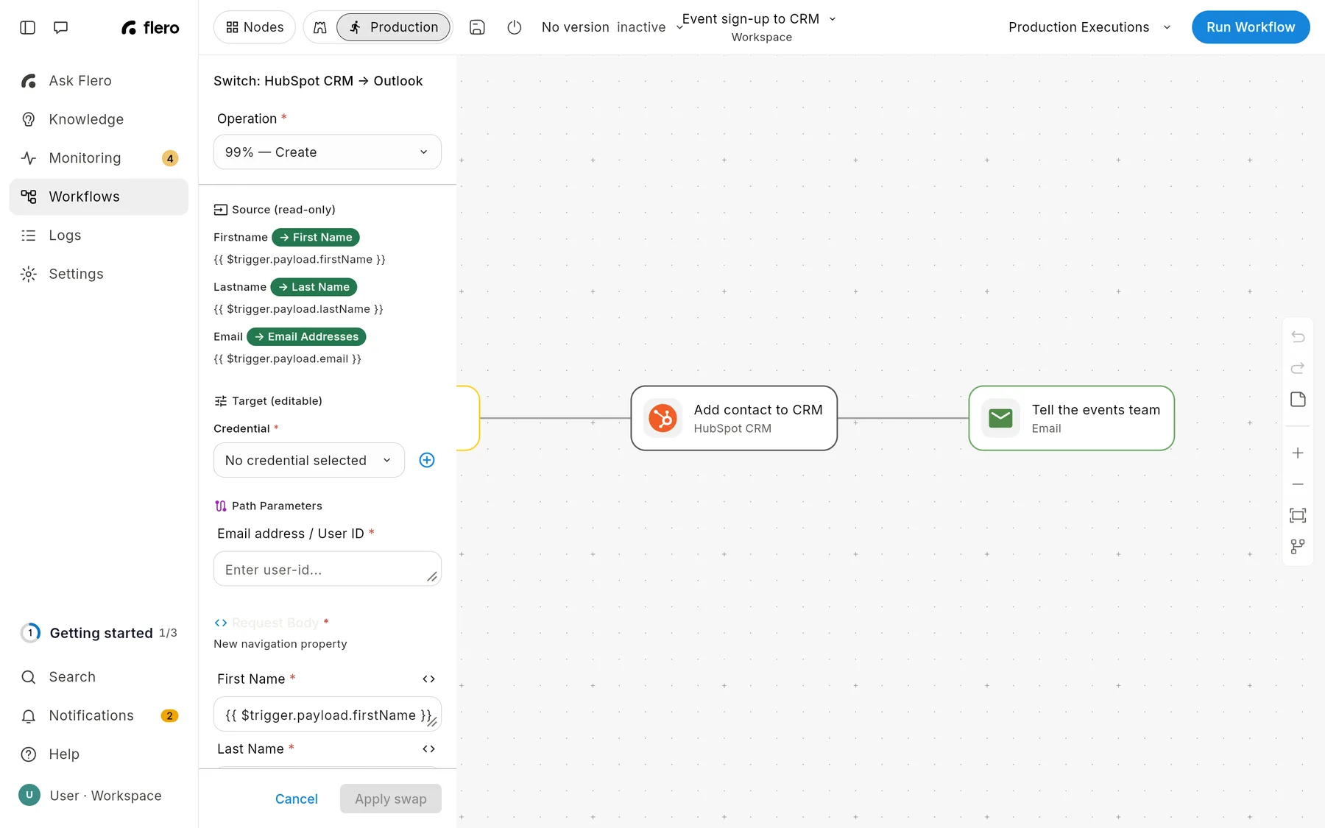Open the No credential selected dropdown
Viewport: 1325px width, 828px height.
pos(309,460)
